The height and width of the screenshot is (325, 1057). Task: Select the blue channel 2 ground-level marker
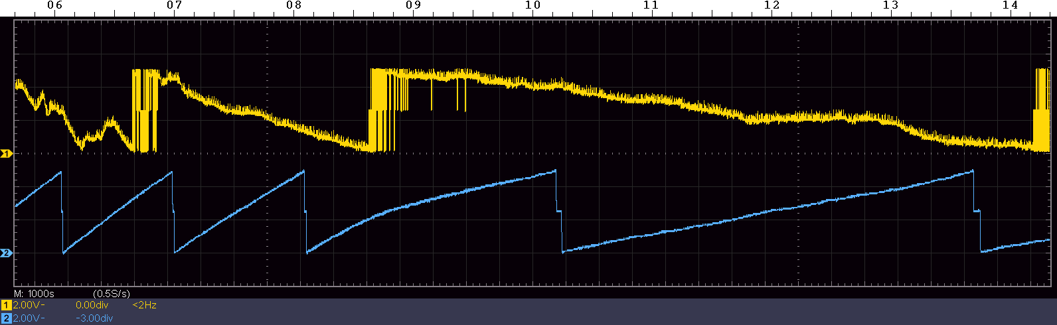coord(6,253)
